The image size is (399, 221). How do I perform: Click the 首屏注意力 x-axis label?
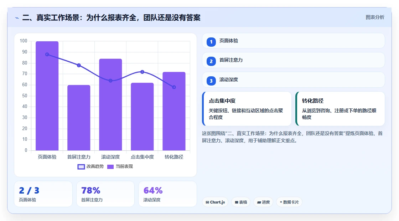coord(79,157)
